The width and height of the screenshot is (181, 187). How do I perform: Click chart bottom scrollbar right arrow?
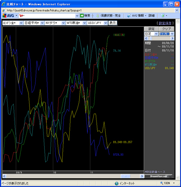pyautogui.click(x=142, y=176)
